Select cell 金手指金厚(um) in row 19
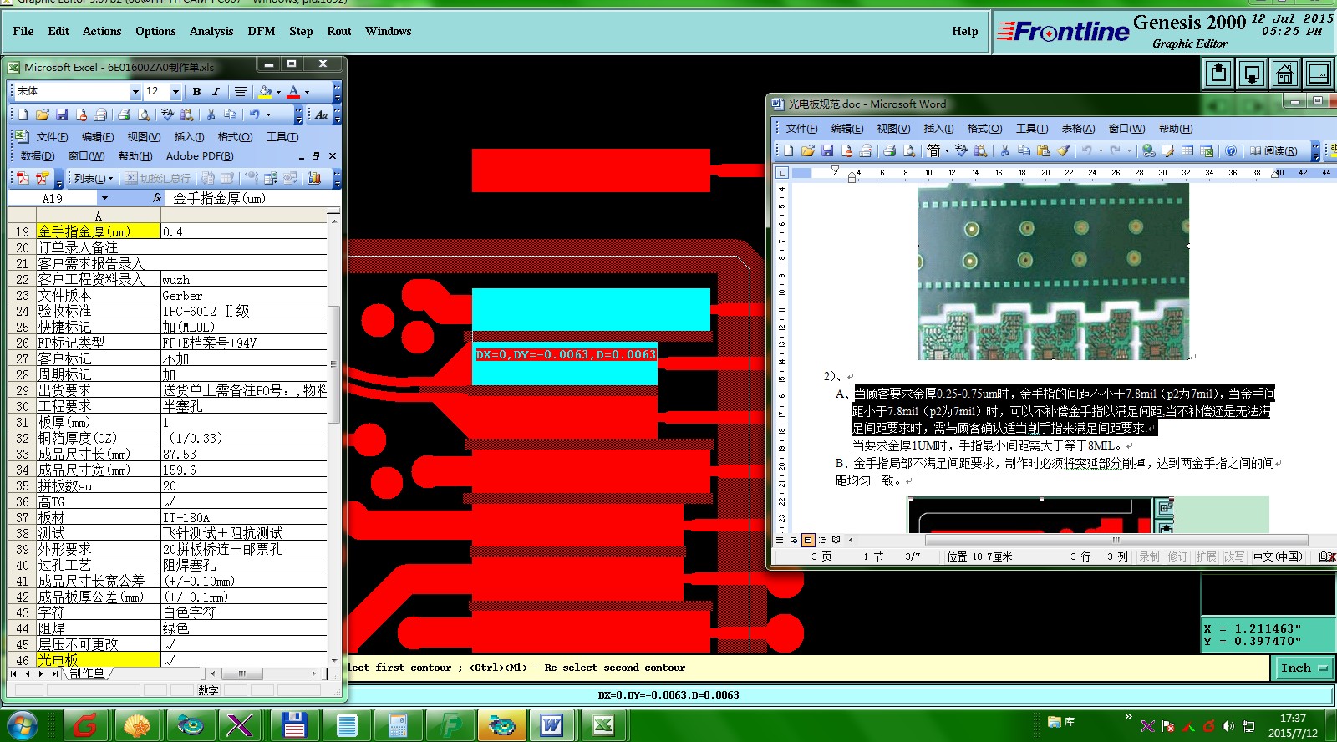1337x742 pixels. point(98,231)
